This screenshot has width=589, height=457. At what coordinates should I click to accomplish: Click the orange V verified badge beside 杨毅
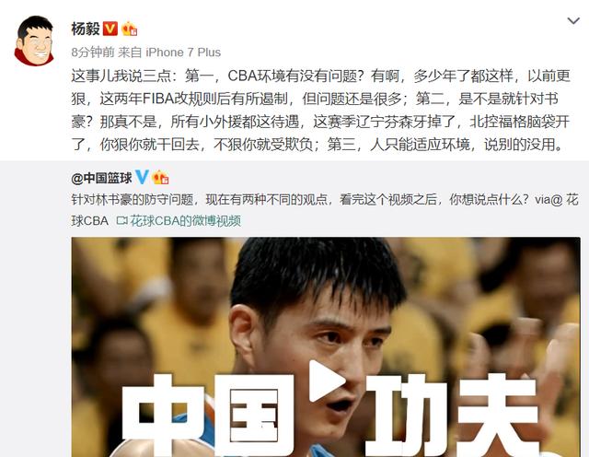click(x=110, y=29)
